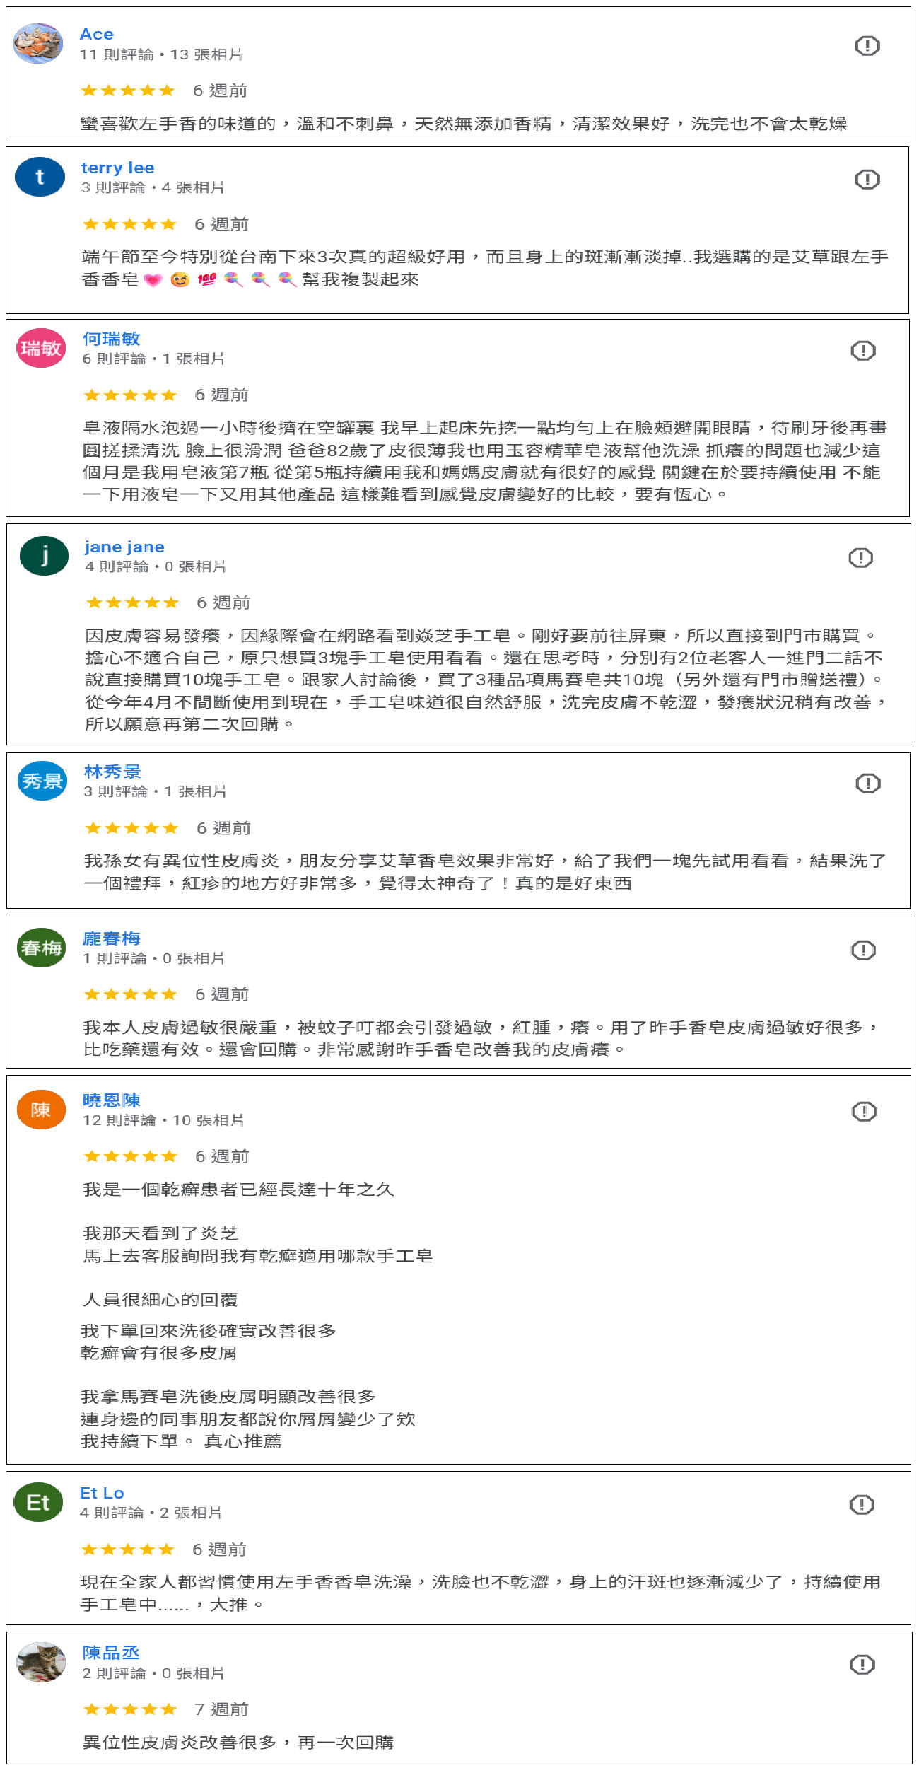Report Ace's review with flag icon
Viewport: 919px width, 1768px height.
[867, 46]
